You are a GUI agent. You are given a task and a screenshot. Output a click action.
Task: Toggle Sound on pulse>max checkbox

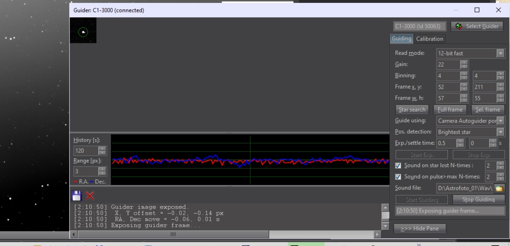[398, 177]
